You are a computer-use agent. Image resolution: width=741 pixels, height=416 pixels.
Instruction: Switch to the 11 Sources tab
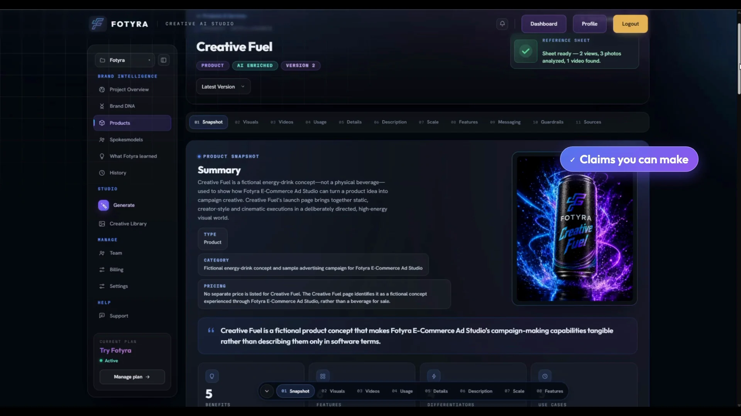tap(589, 122)
